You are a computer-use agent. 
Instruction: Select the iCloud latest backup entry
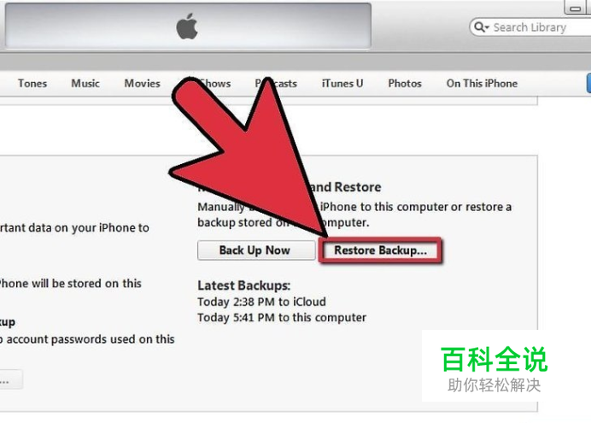coord(261,302)
